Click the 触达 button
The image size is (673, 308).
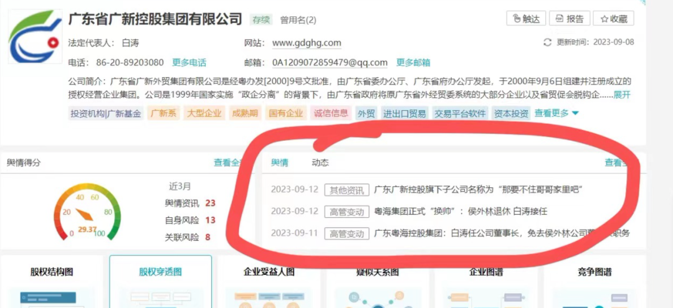[526, 19]
